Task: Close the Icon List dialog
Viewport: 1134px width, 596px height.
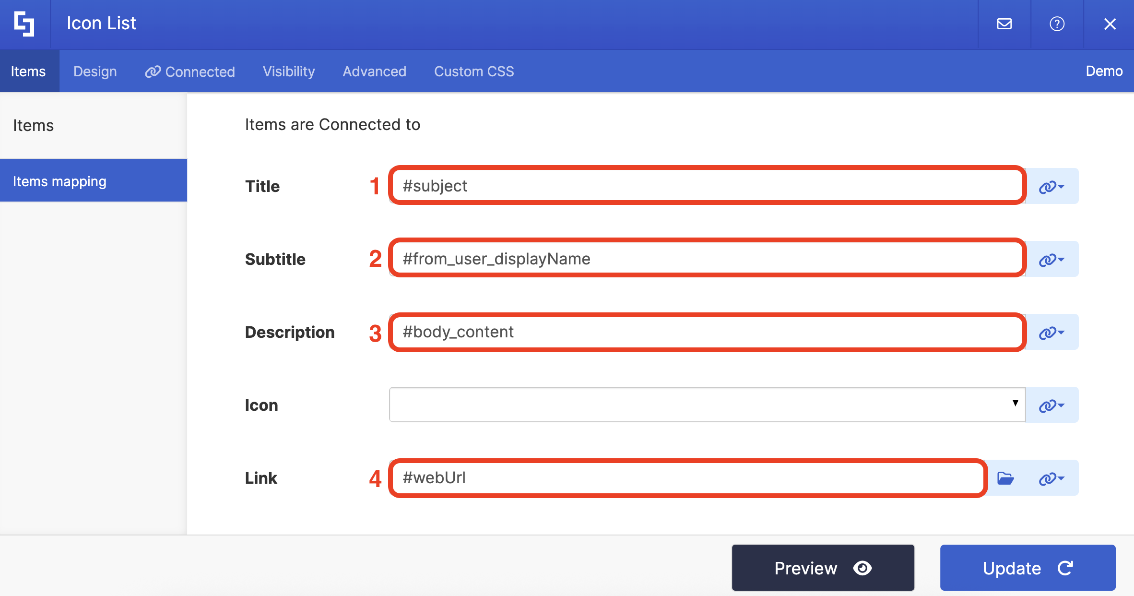Action: point(1110,24)
